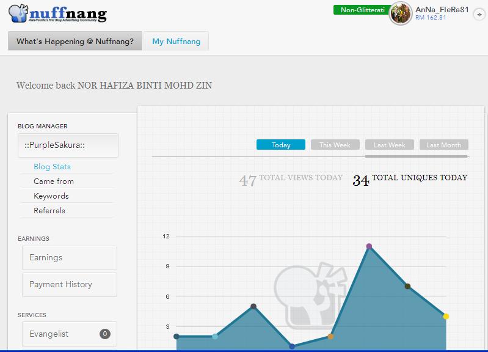This screenshot has width=488, height=352.
Task: Open the Earnings page
Action: [70, 258]
